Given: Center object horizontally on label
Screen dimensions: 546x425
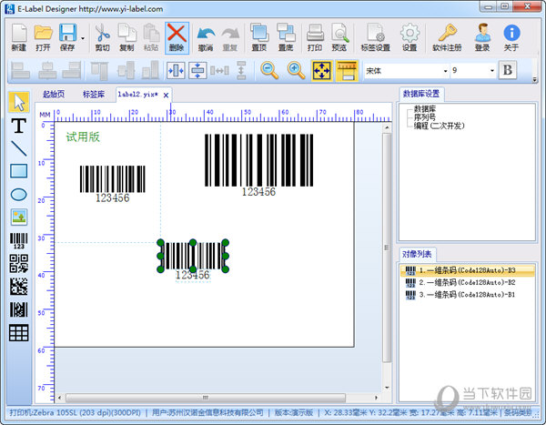Looking at the screenshot, I should (x=176, y=71).
